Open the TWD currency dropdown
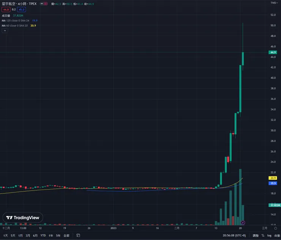The image size is (281, 240). click(274, 3)
